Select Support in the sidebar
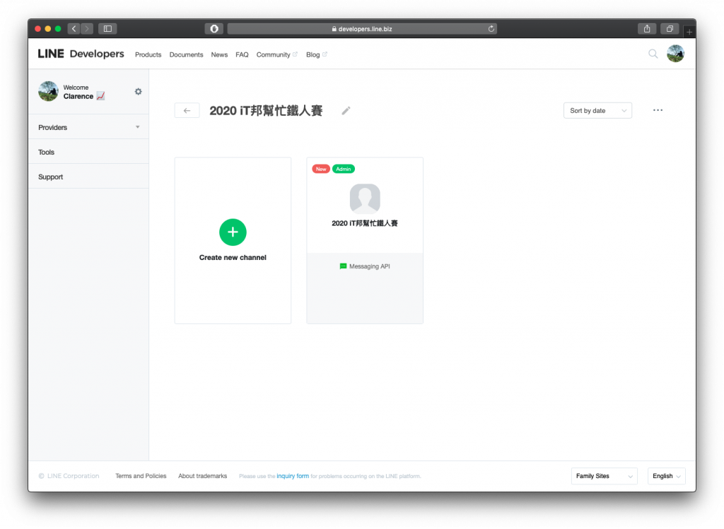 point(88,177)
